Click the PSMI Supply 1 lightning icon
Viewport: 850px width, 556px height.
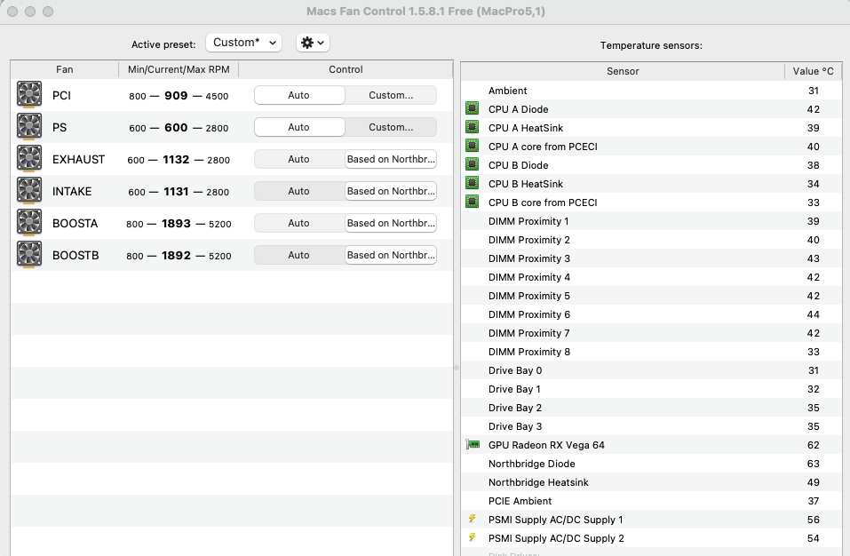coord(473,519)
